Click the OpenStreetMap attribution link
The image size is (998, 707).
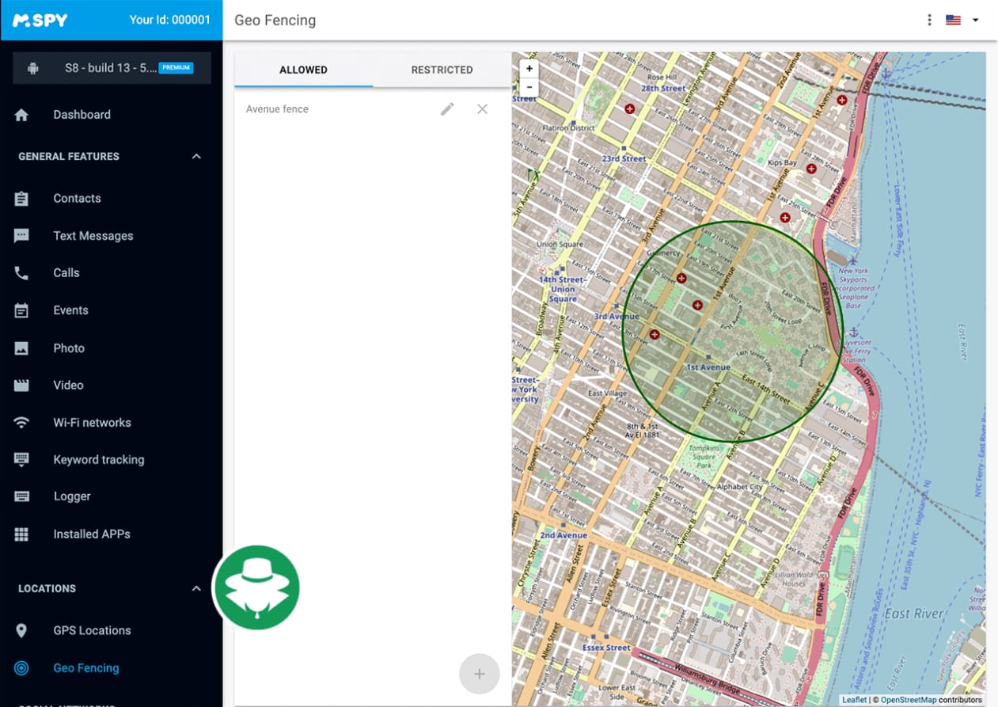point(908,700)
